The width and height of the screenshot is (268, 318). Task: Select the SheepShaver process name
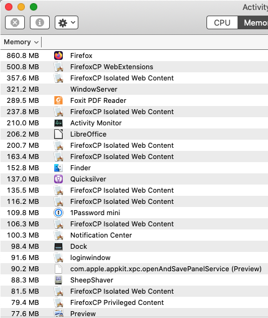[92, 280]
